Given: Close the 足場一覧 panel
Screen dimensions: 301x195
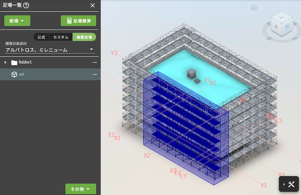Looking at the screenshot, I should coord(93,5).
